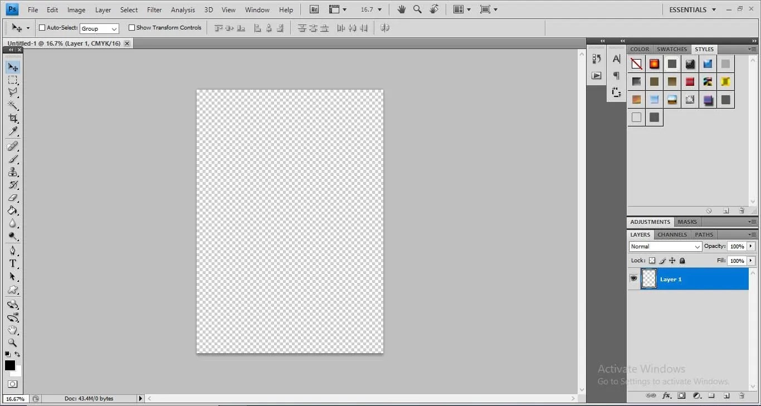The image size is (761, 406).
Task: Open Adobe Bridge from the application bar
Action: (313, 9)
